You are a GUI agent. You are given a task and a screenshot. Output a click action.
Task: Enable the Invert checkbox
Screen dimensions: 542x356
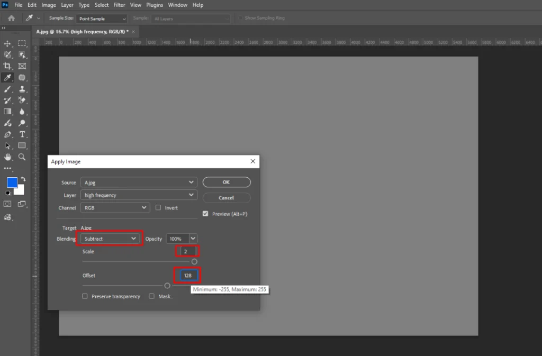pos(158,207)
